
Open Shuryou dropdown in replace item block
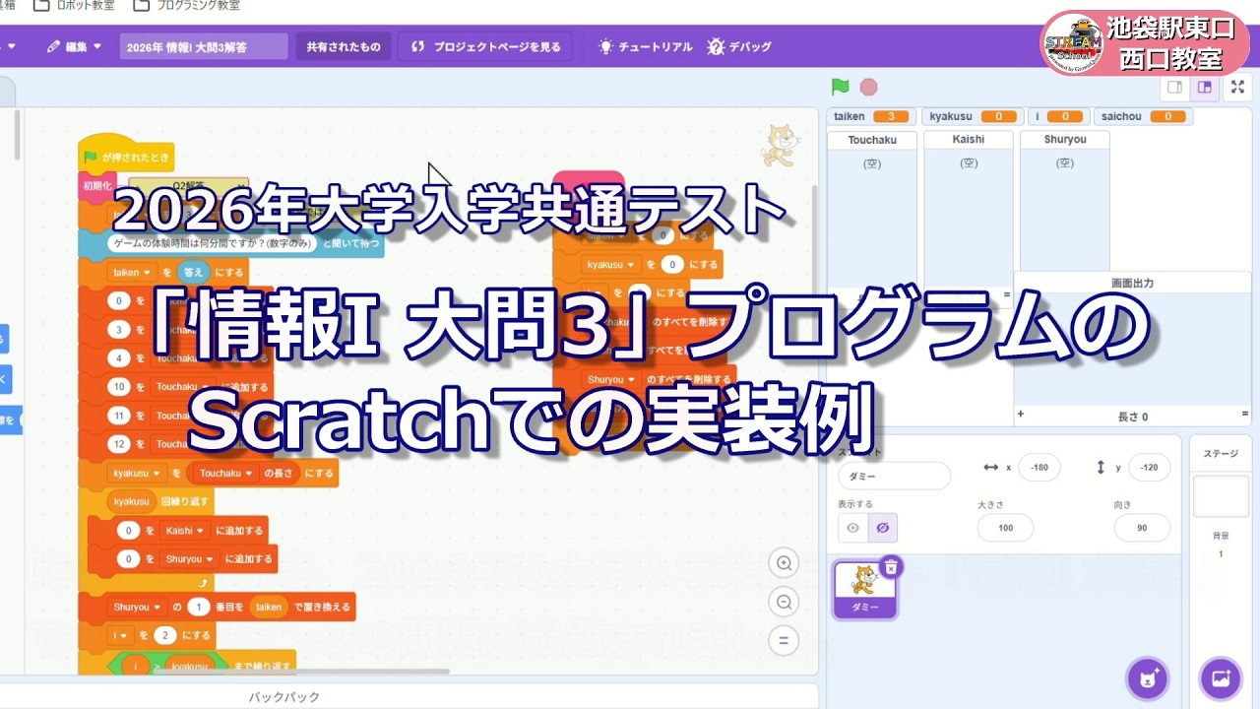point(136,607)
